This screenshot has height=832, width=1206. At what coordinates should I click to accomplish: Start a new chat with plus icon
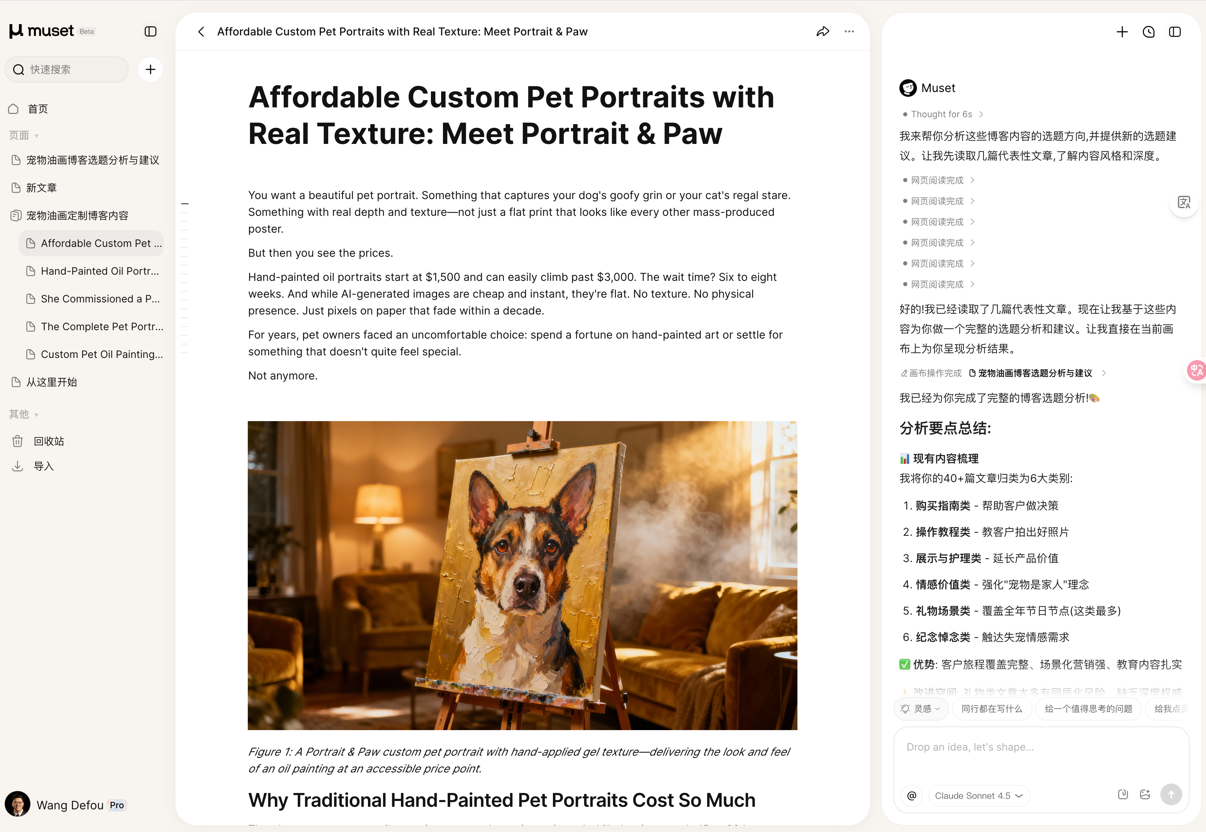(x=1122, y=32)
